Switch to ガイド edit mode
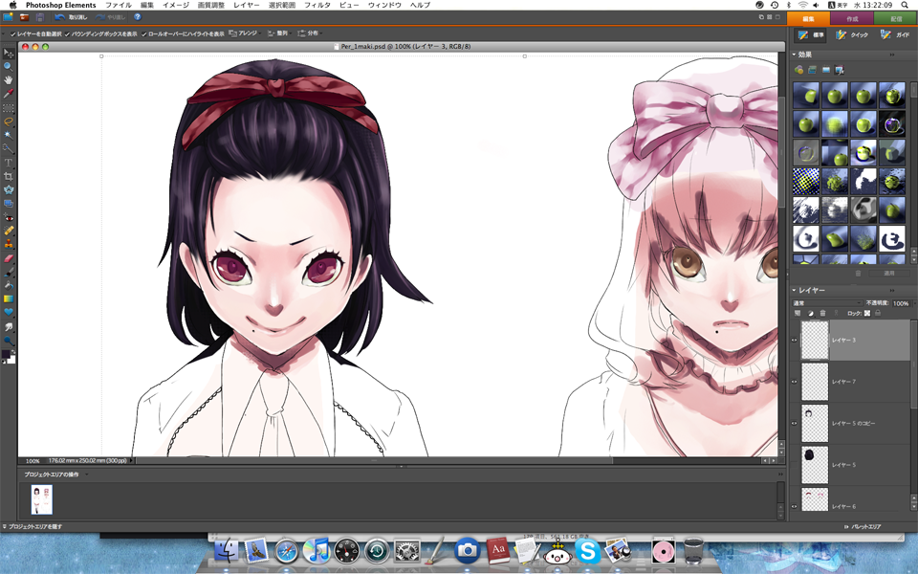 896,35
